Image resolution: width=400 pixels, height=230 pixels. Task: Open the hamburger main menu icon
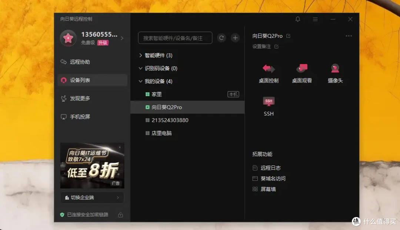[x=315, y=19]
